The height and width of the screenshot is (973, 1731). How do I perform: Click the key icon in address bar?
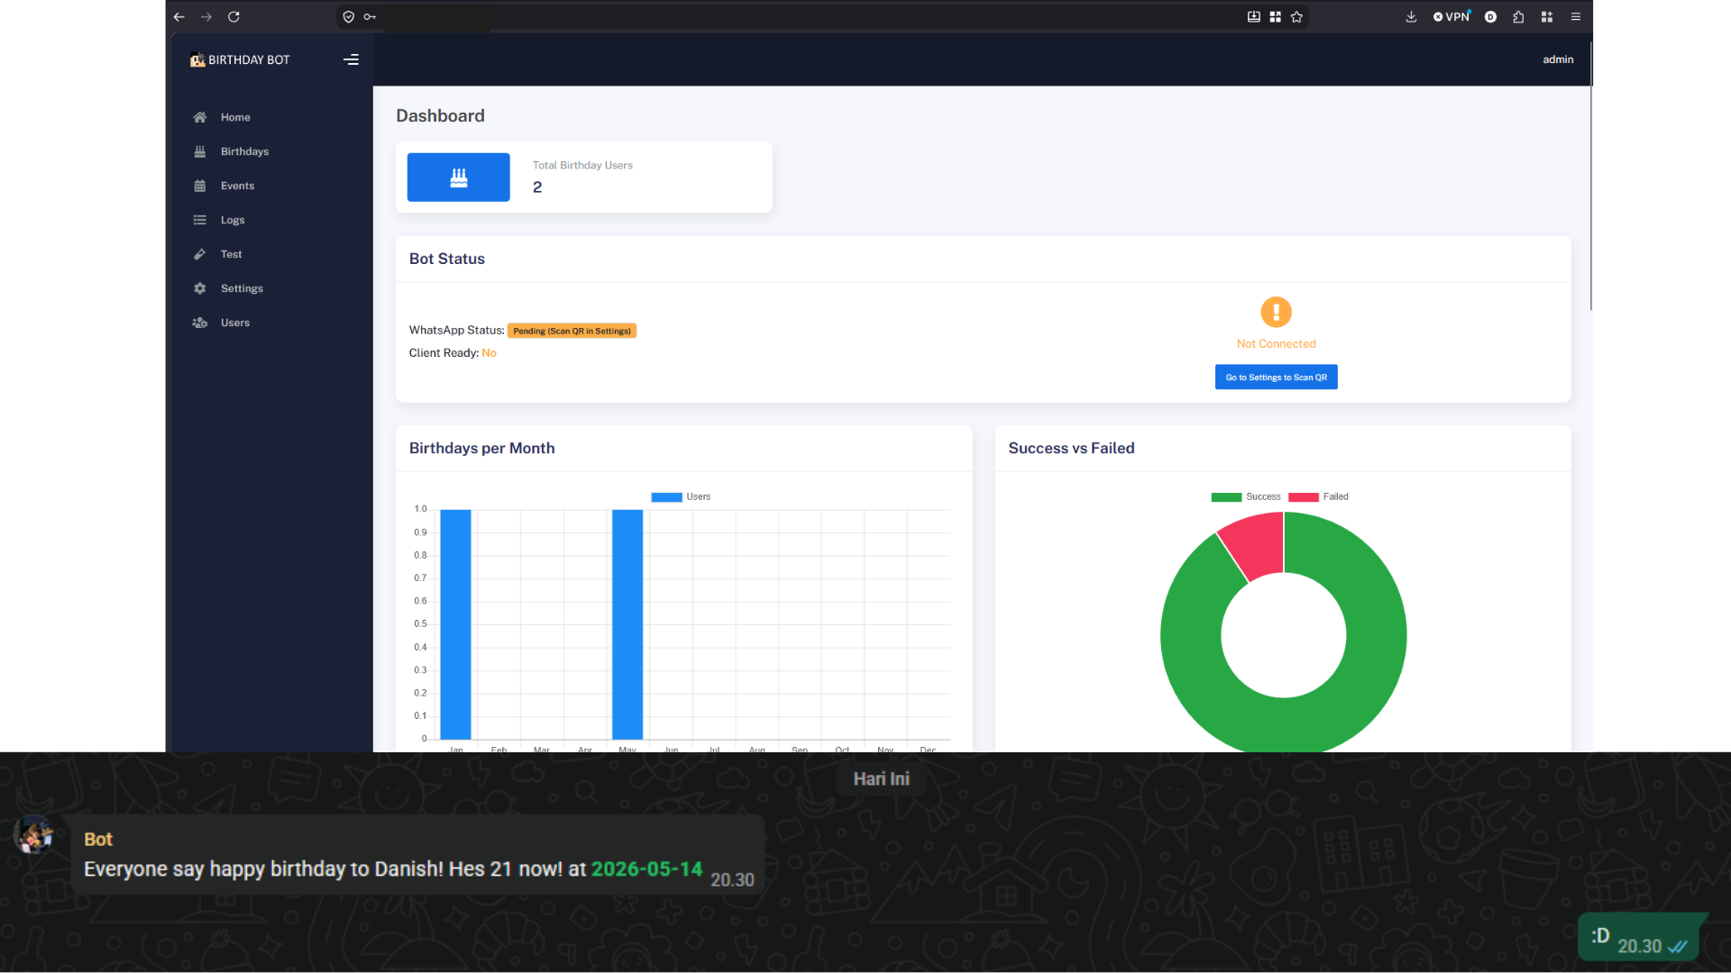click(370, 17)
